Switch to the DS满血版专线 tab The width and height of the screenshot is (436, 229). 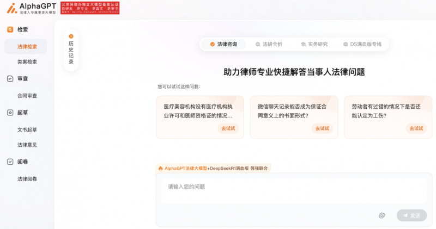point(362,44)
